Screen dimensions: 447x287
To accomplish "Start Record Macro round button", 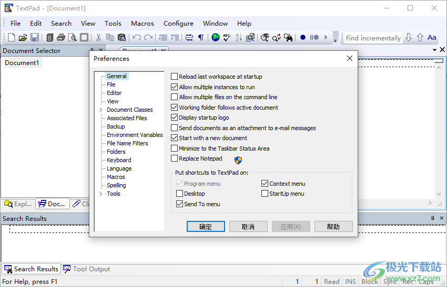I will pyautogui.click(x=303, y=37).
